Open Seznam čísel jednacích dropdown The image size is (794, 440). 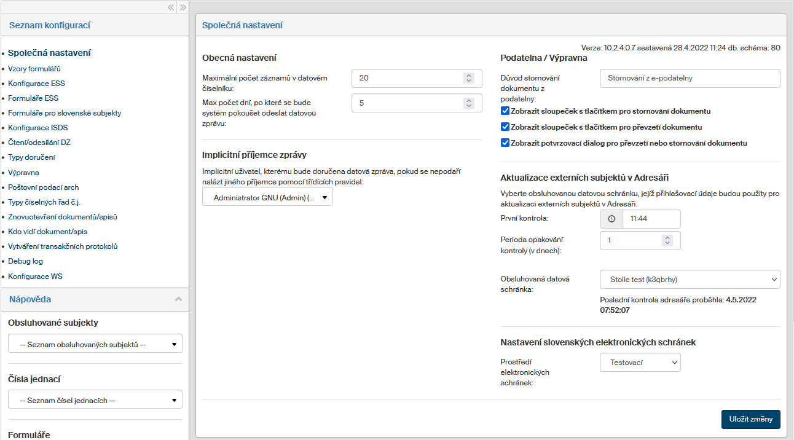pyautogui.click(x=95, y=400)
